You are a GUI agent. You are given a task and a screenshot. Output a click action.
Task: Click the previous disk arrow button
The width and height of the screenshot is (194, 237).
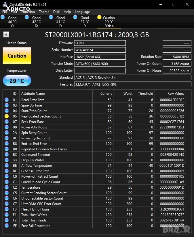(6, 35)
